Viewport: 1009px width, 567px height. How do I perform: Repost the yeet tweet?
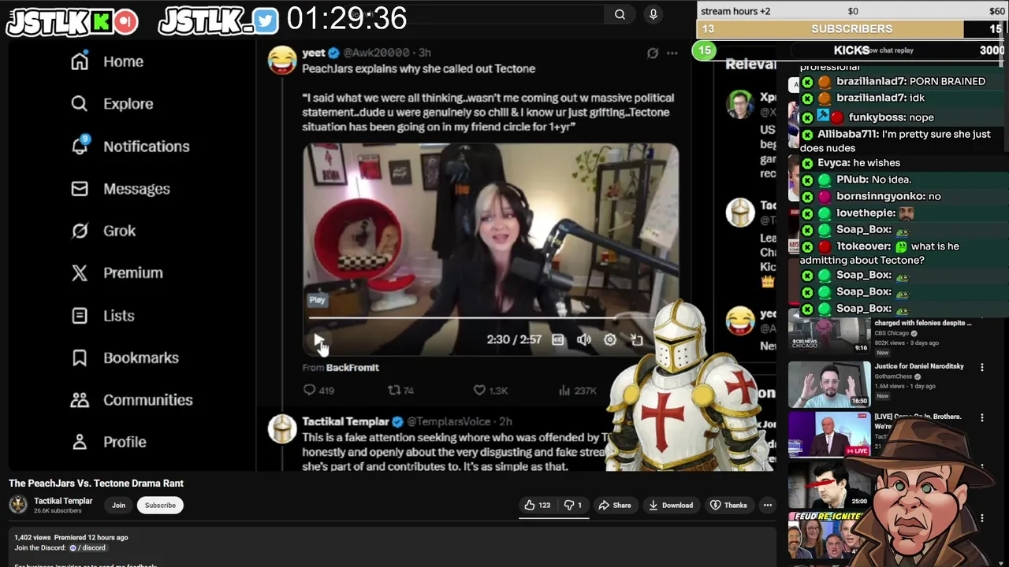(400, 390)
